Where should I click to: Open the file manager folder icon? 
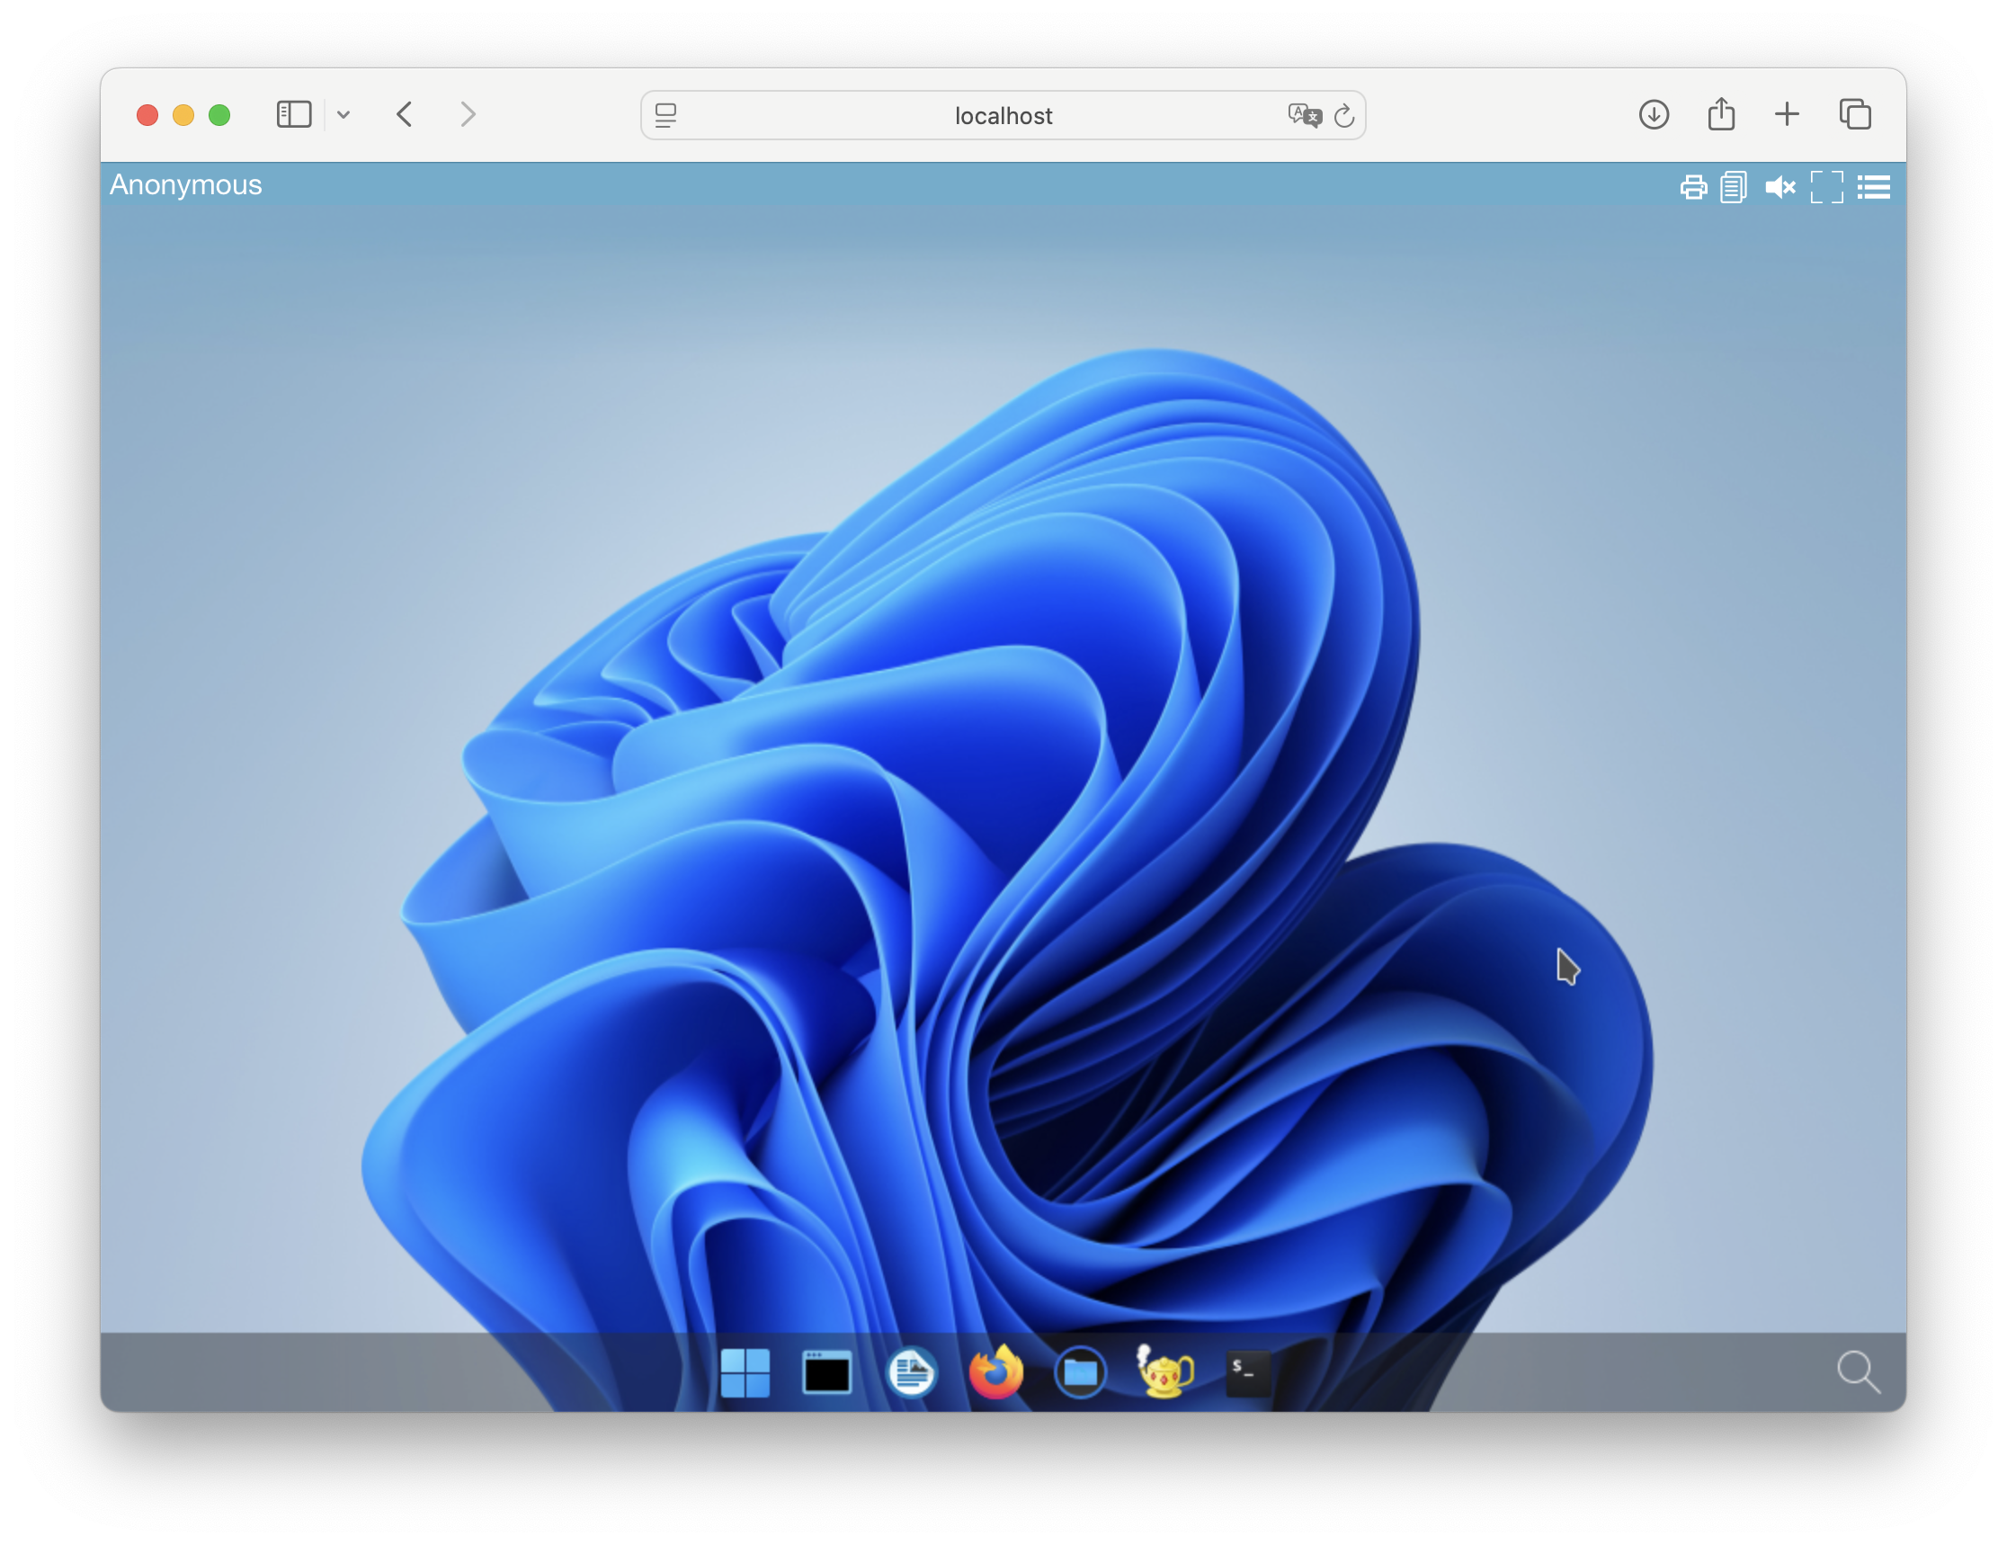(x=1080, y=1372)
